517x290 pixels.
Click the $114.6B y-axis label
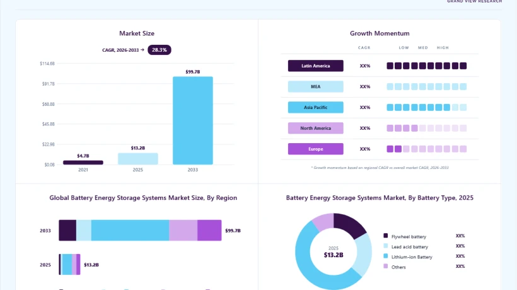point(47,63)
